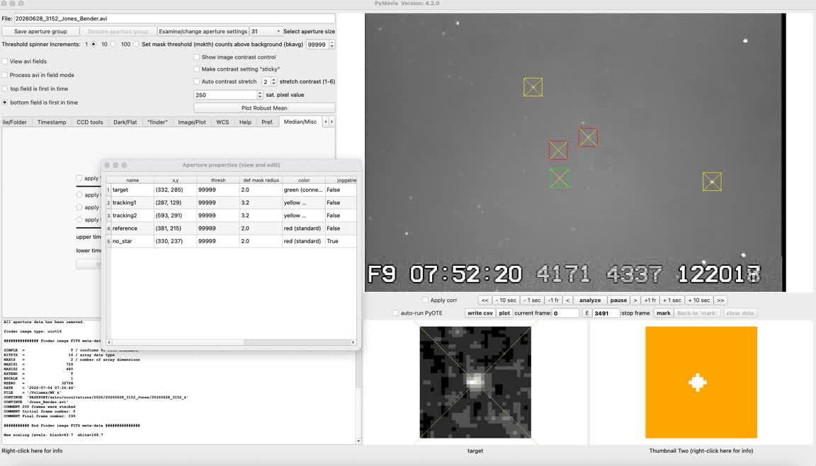
Task: Enable auto-run PyOTE checkbox
Action: (395, 313)
